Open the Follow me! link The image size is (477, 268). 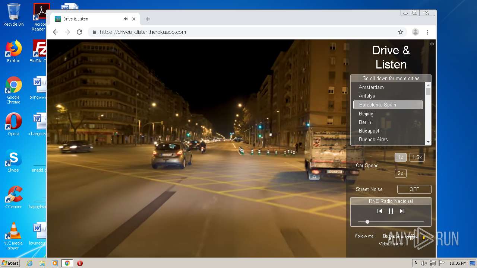tap(365, 236)
